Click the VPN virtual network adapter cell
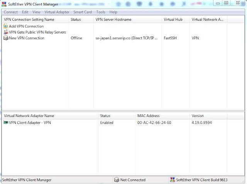The image size is (247, 184). coord(195,38)
